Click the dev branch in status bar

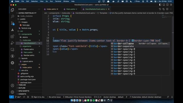pyautogui.click(x=18, y=97)
